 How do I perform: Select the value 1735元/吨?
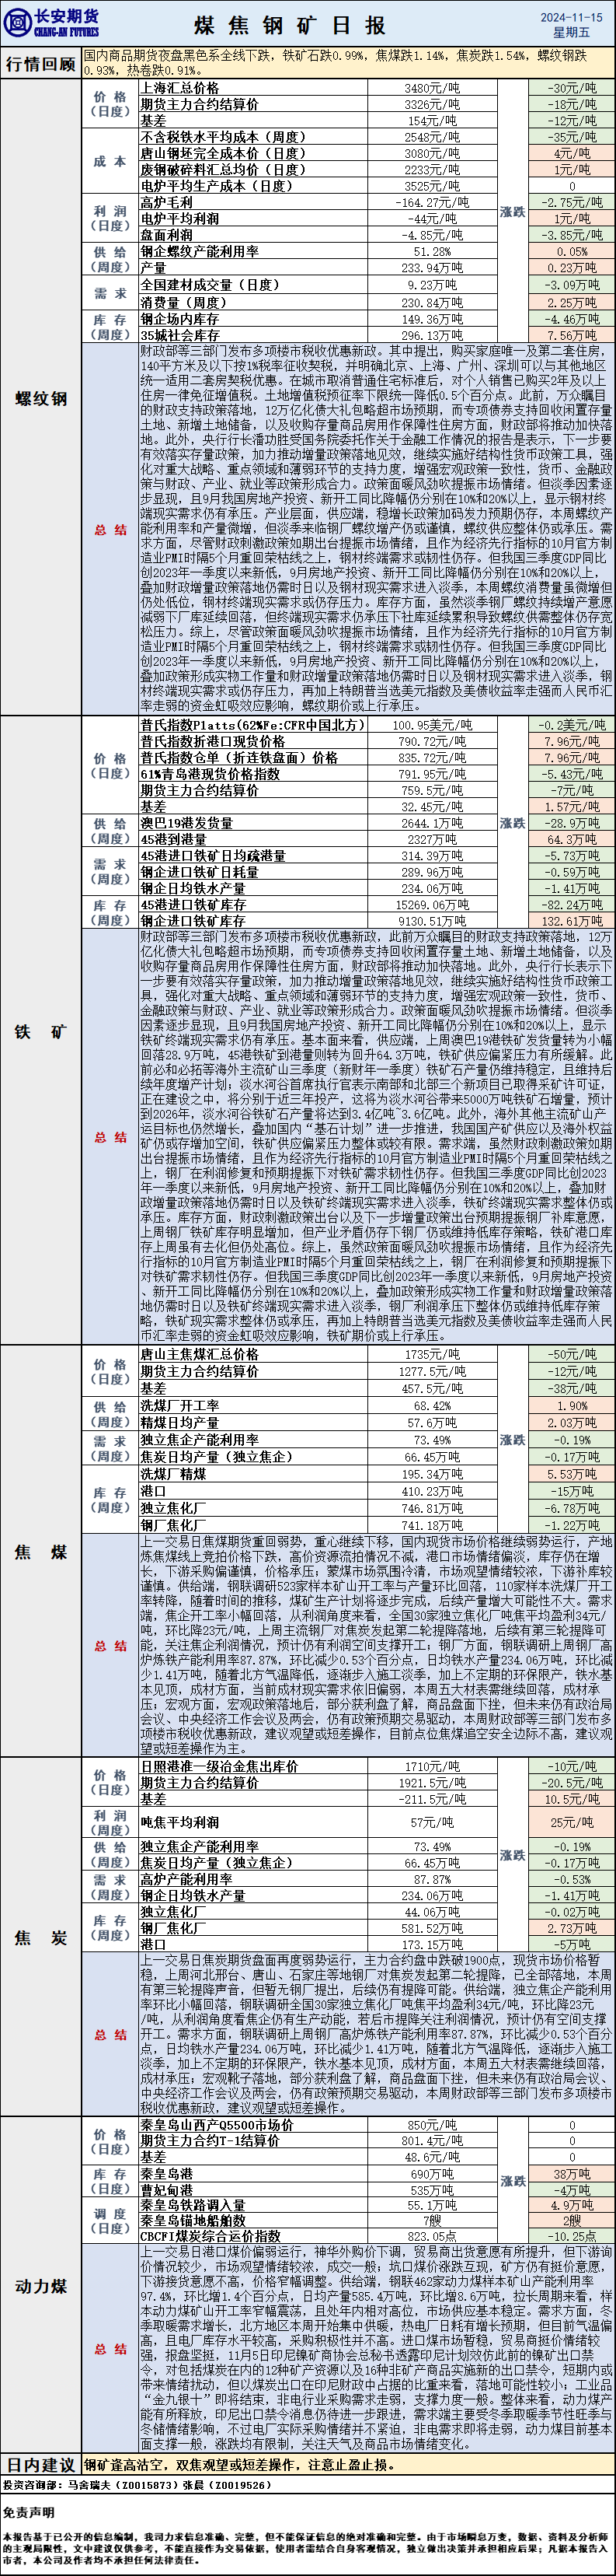click(433, 1354)
